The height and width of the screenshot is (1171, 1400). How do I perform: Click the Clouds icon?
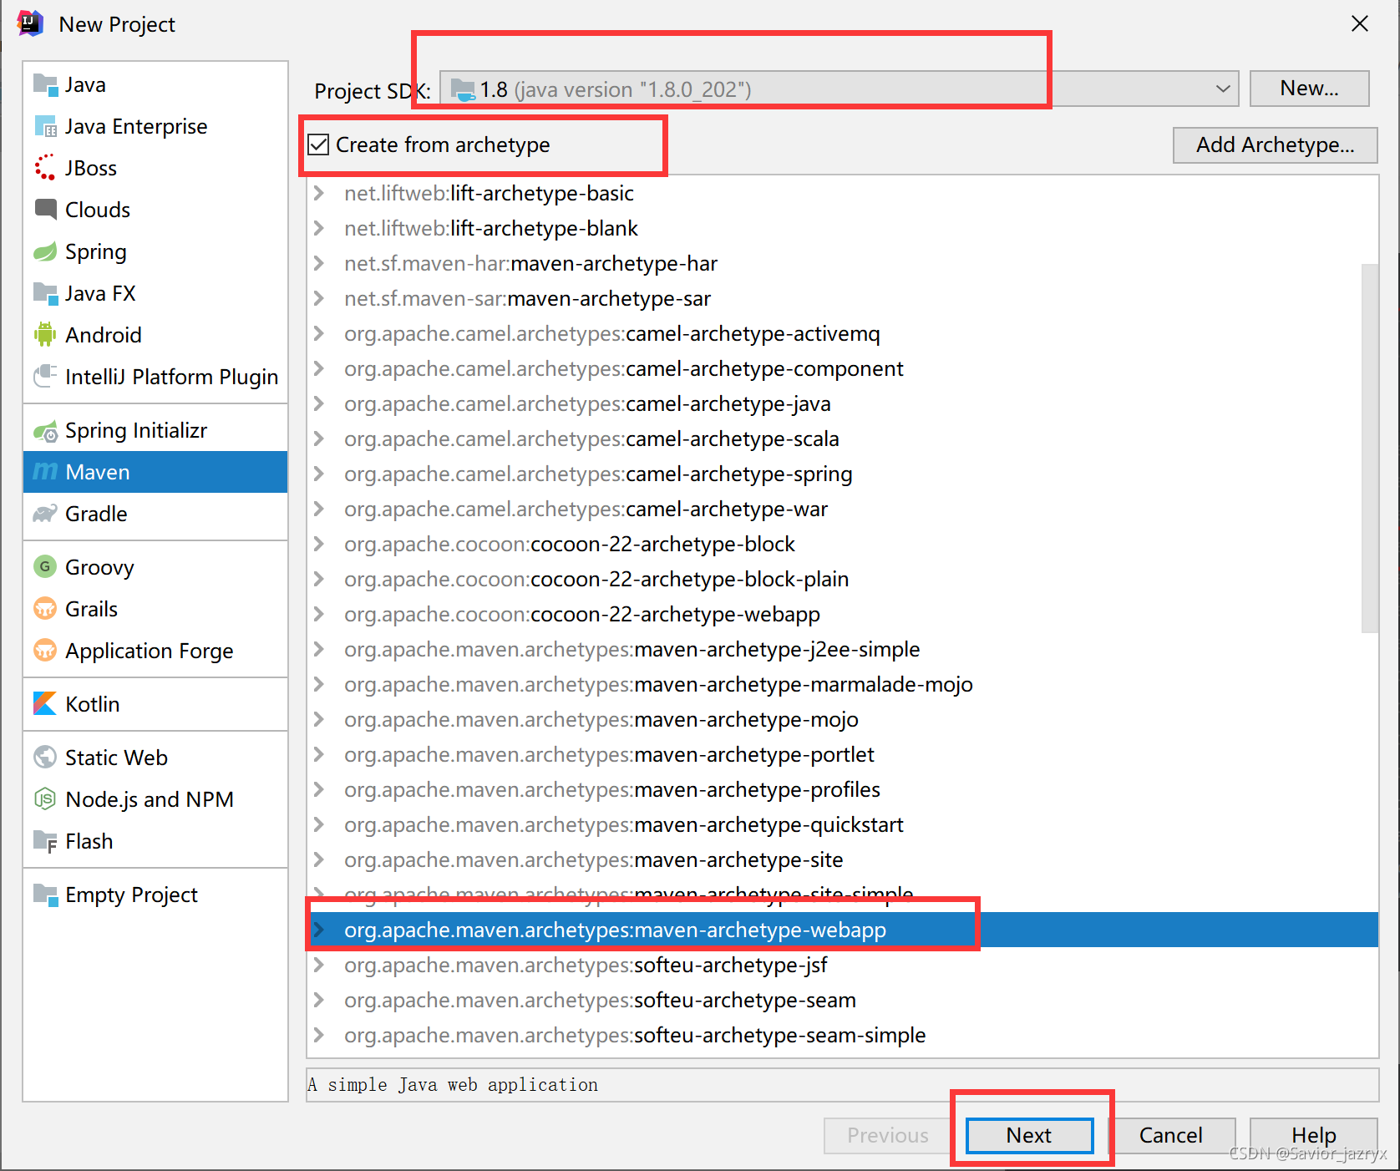45,209
